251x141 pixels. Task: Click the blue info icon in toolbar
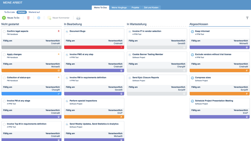(x=39, y=18)
